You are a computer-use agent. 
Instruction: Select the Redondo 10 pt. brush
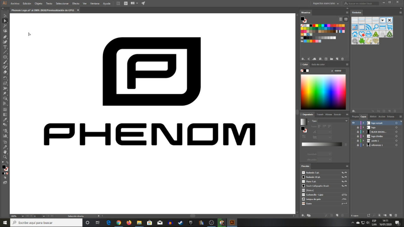coord(324,177)
